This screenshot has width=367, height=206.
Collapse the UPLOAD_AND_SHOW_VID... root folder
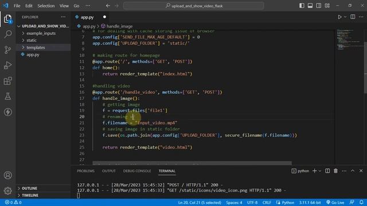coord(44,26)
